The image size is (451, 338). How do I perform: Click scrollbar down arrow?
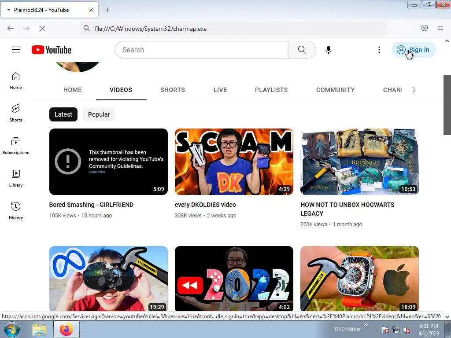point(447,316)
